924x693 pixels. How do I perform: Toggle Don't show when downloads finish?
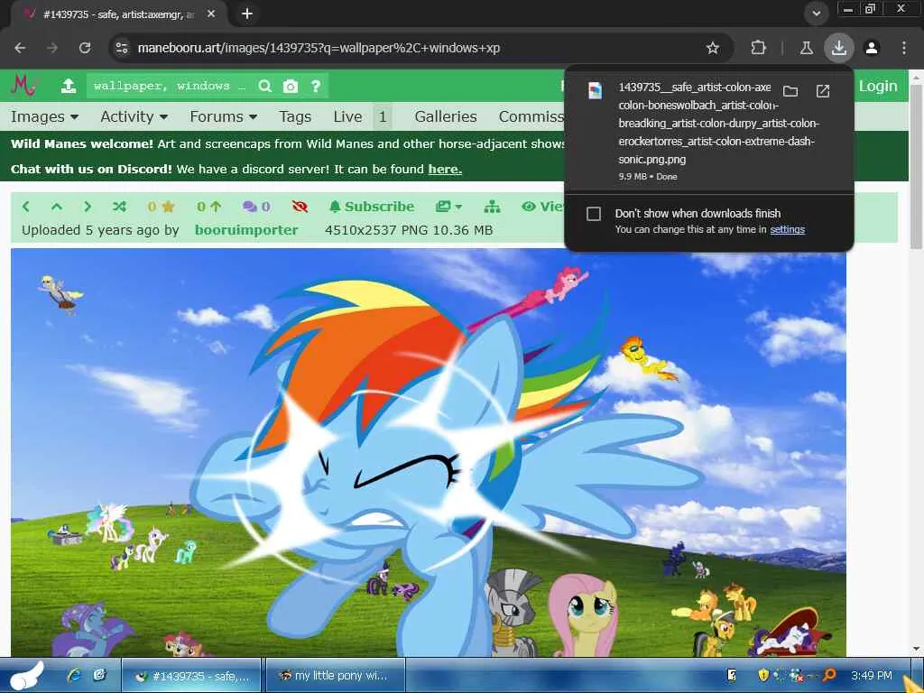(594, 213)
